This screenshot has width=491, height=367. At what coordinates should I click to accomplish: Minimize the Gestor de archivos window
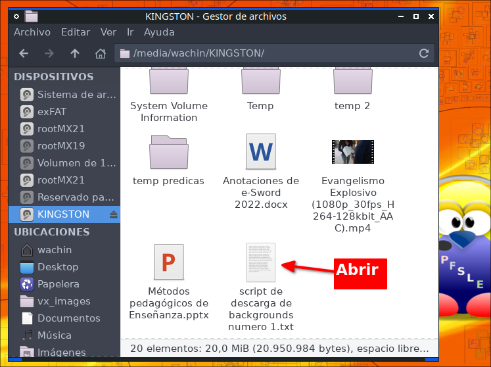pos(401,16)
